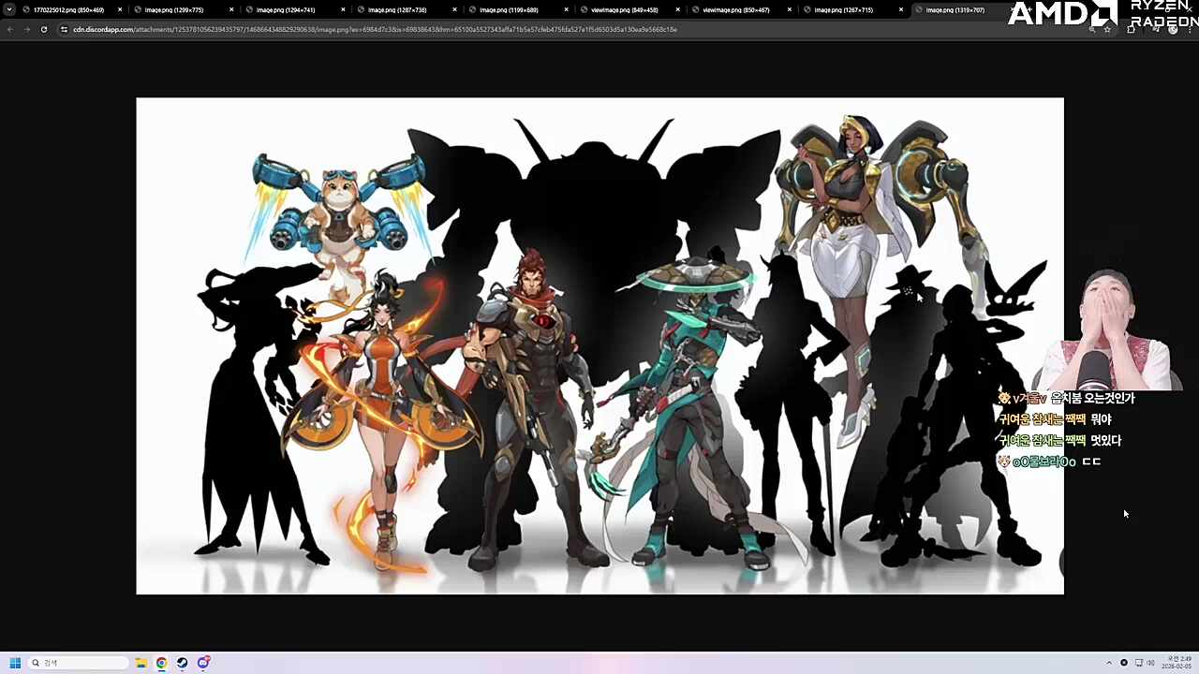1199x674 pixels.
Task: Click the volume icon in system tray
Action: click(x=1151, y=663)
